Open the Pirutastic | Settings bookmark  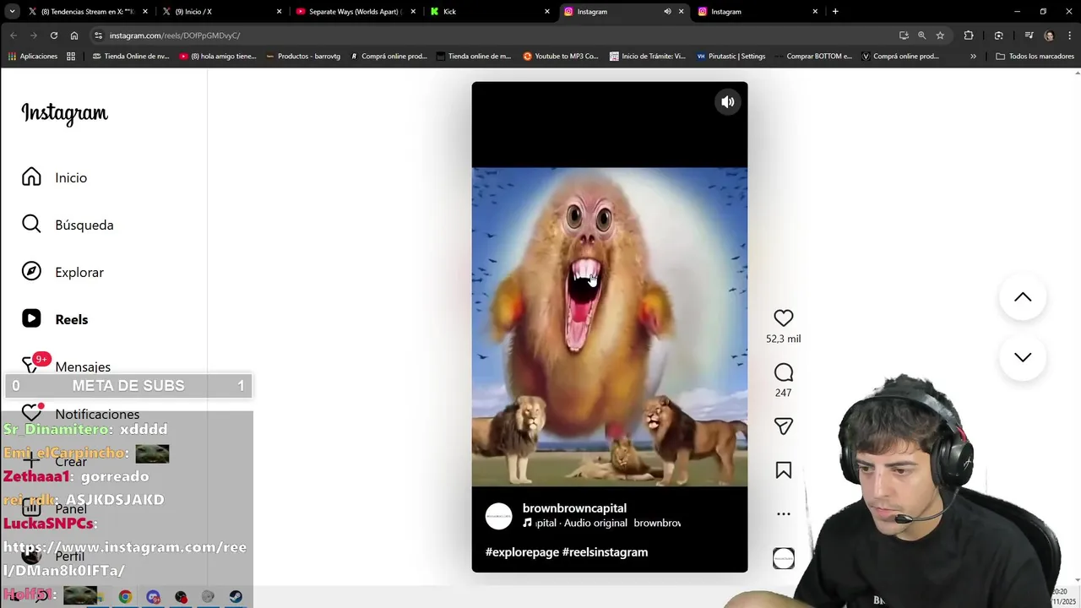coord(731,57)
